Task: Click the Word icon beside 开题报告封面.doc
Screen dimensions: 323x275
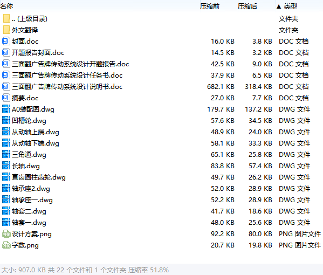Action: [6, 52]
